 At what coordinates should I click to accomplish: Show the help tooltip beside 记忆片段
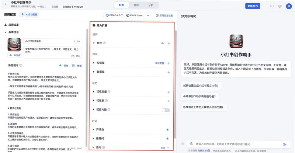pos(109,109)
